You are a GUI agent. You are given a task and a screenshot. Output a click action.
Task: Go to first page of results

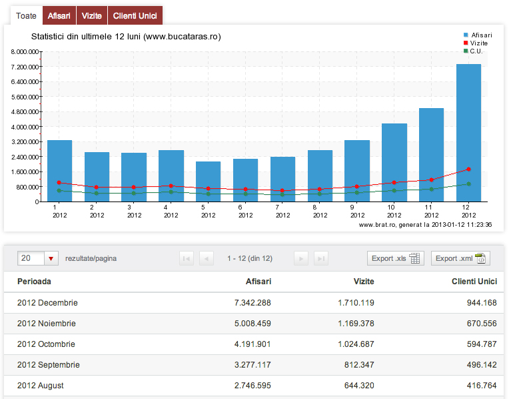point(187,258)
